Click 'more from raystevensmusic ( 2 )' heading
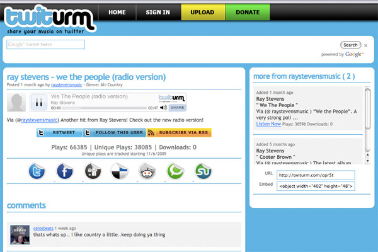The image size is (378, 252). click(x=304, y=76)
